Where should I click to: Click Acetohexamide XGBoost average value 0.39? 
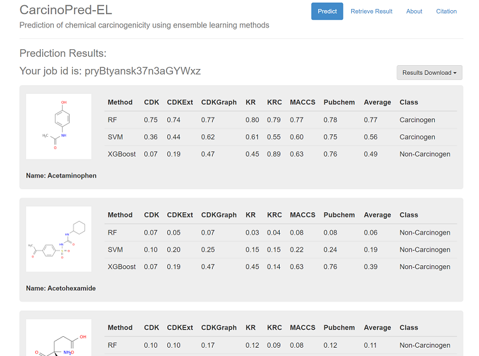click(x=370, y=267)
